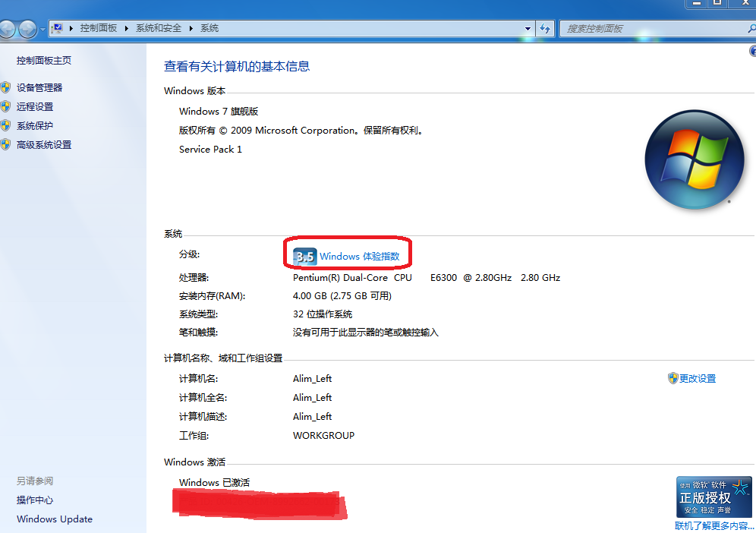The height and width of the screenshot is (533, 756).
Task: Click shield icon beside 更改设置
Action: pos(673,378)
